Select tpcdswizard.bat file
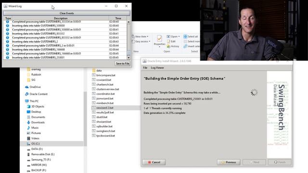 (103, 136)
